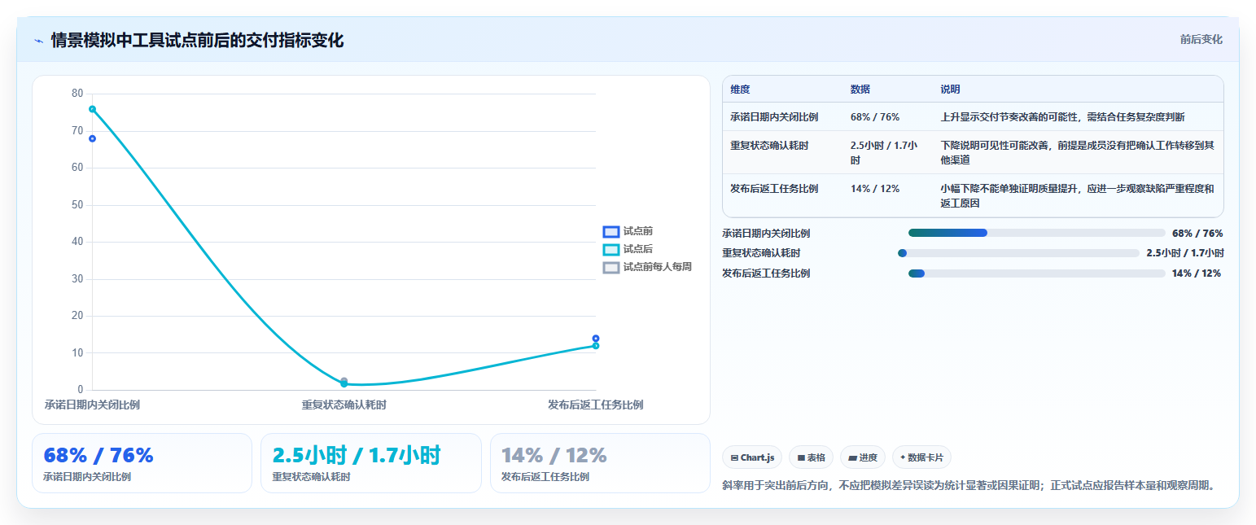Click the lightning icon beside the title
Screen dimensions: 1256x525
pos(39,41)
